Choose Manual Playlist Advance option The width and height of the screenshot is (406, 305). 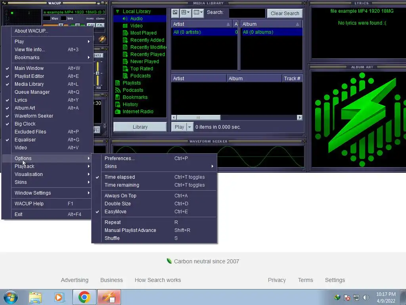[x=154, y=230]
